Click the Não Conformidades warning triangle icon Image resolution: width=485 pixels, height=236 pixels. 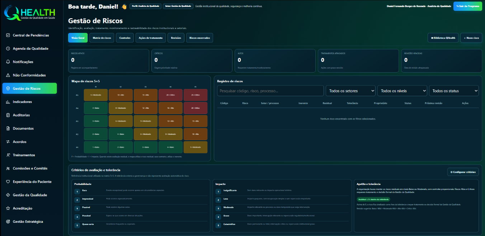tap(8, 75)
